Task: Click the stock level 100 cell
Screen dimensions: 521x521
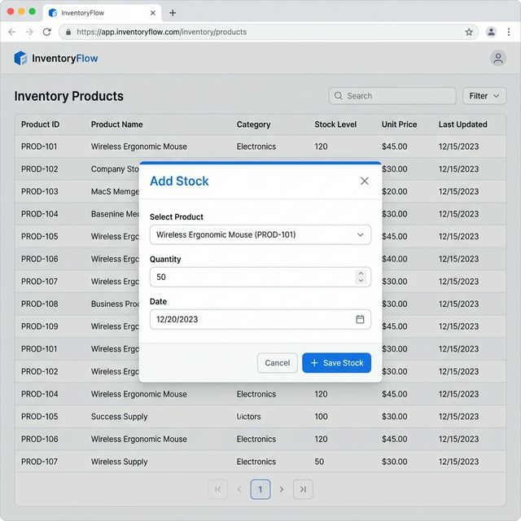Action: [x=321, y=416]
